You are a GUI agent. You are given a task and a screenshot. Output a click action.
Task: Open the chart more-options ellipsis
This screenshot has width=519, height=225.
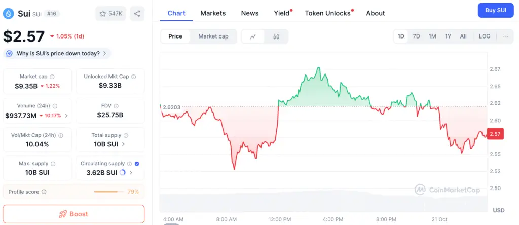(x=506, y=36)
